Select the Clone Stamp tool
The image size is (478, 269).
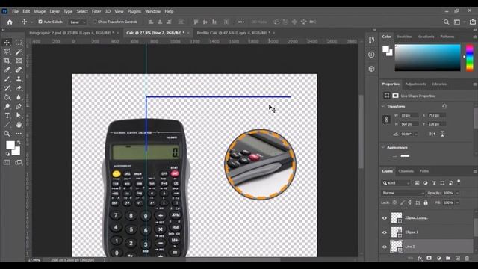click(19, 79)
